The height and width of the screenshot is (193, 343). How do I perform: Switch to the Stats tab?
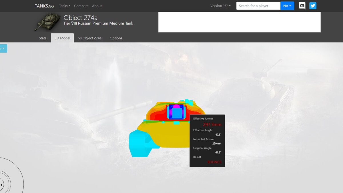[x=43, y=38]
